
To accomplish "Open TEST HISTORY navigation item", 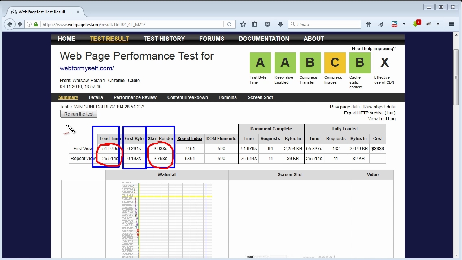I will 164,39.
